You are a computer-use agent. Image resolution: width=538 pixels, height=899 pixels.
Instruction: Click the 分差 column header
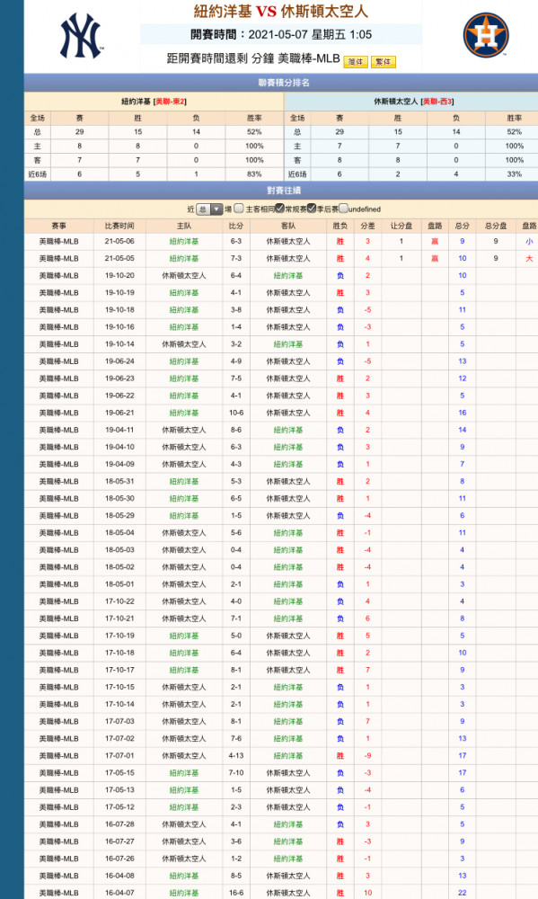click(x=368, y=226)
